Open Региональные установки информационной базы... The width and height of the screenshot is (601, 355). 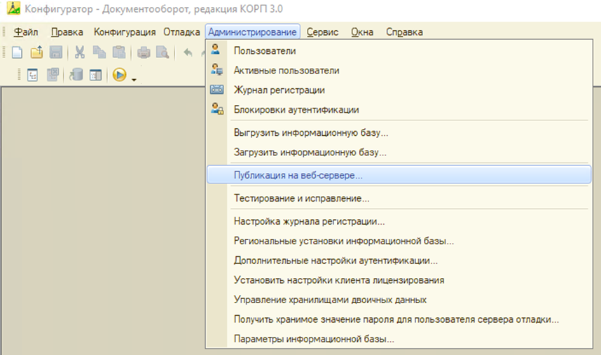pyautogui.click(x=399, y=241)
